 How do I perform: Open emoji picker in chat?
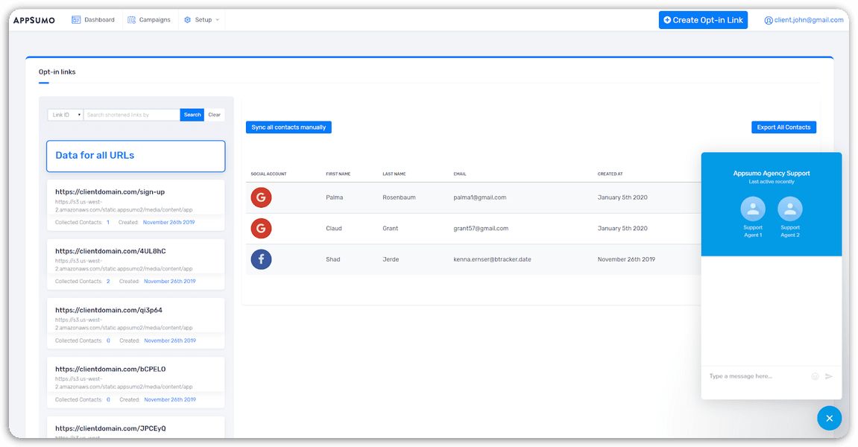pyautogui.click(x=815, y=376)
